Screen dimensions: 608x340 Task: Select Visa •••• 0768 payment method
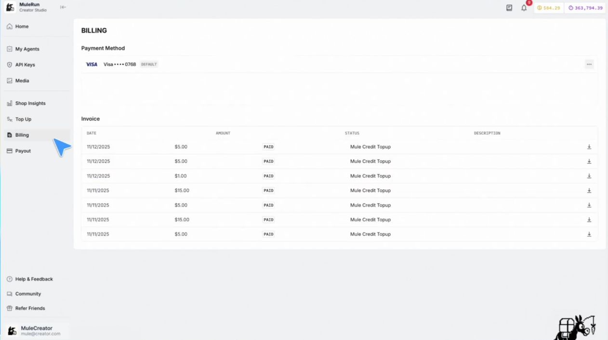[x=339, y=64]
